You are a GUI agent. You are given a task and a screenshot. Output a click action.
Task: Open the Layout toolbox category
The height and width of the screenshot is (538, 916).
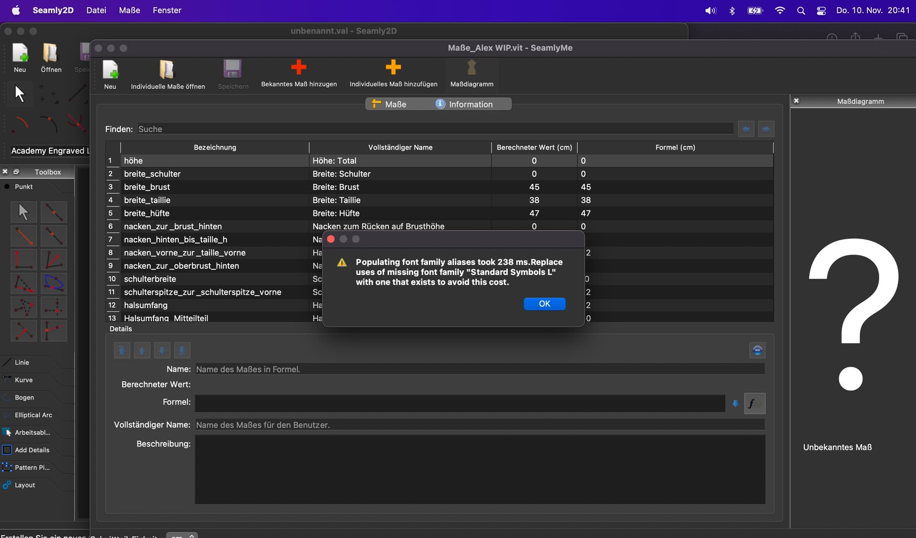pos(24,485)
